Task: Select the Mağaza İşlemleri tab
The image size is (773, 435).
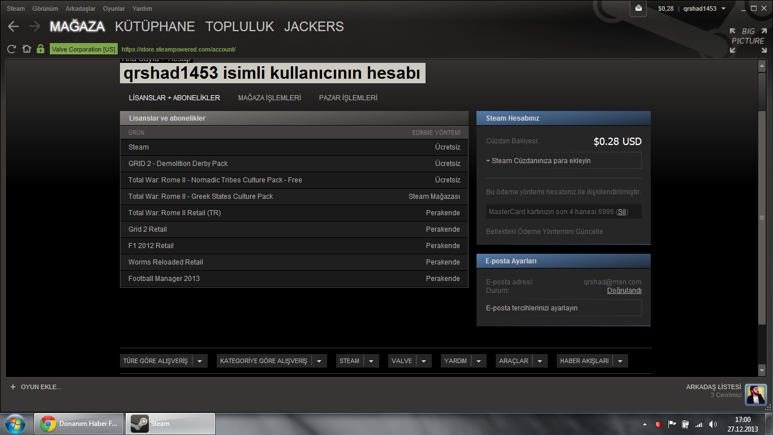Action: [269, 98]
